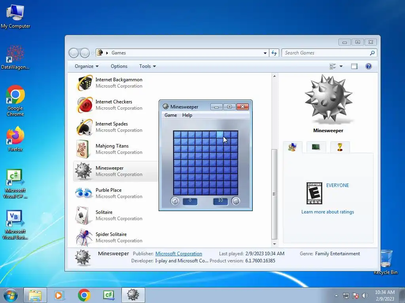Select the Firefox desktop shortcut
Viewport: 405px width, 303px height.
(15, 139)
